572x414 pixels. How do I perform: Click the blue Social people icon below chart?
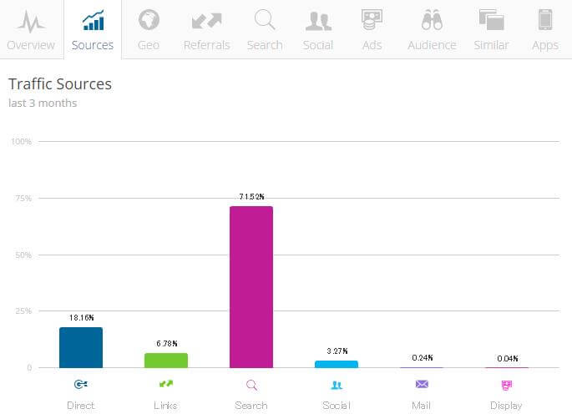(337, 385)
